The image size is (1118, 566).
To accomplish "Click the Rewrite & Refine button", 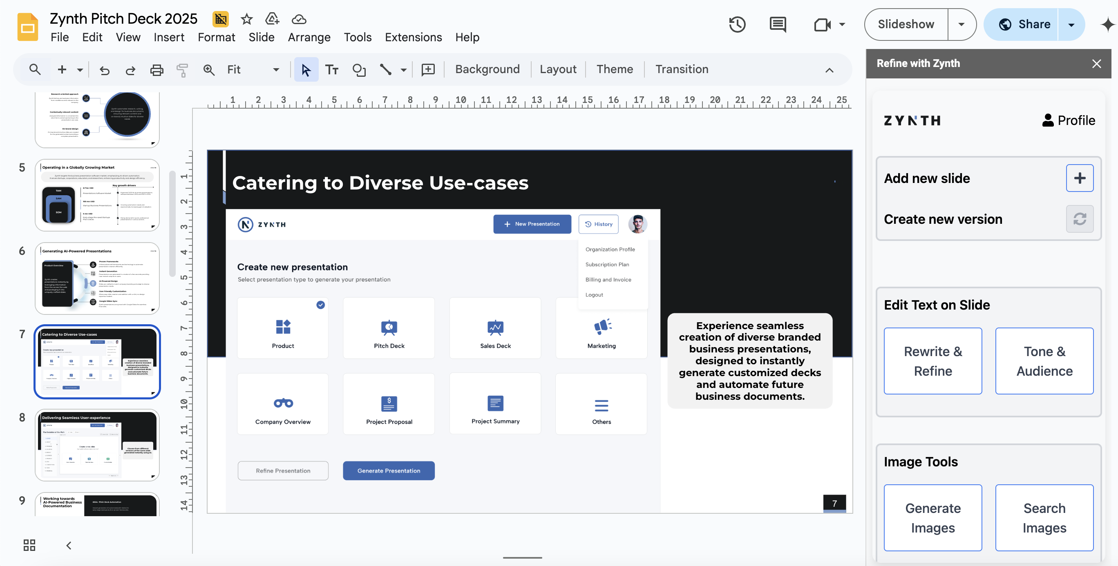I will pos(932,361).
